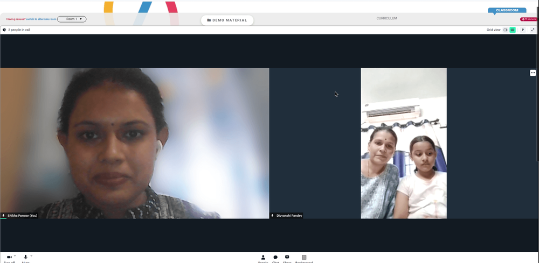
Task: Click the 2 people in call text
Action: [19, 30]
